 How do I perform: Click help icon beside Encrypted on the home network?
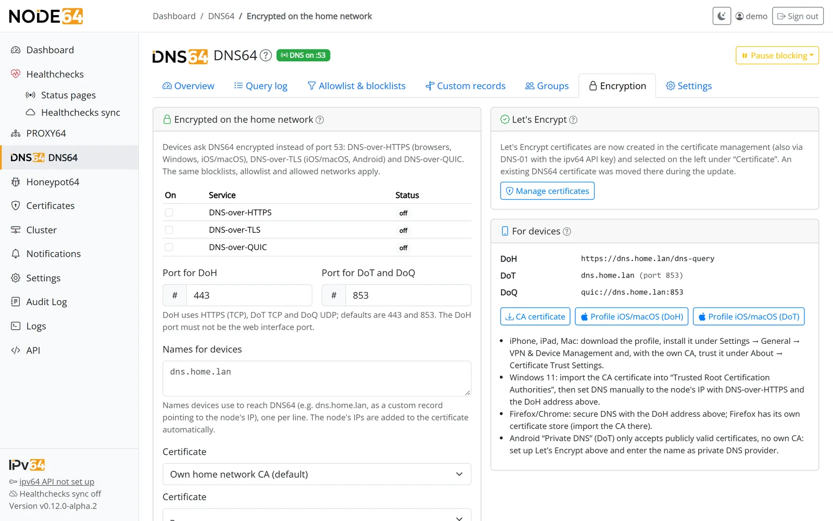[320, 120]
